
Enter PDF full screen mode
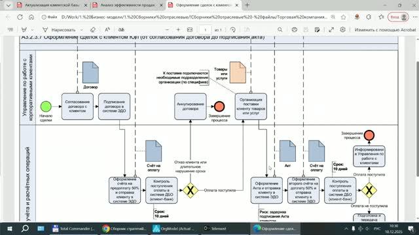[x=331, y=29]
